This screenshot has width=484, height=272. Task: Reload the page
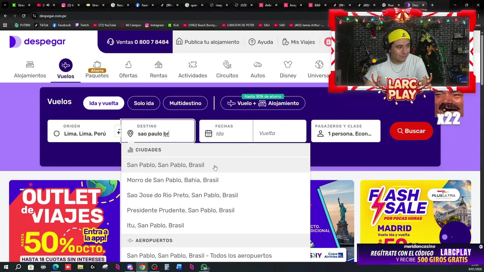pos(23,16)
